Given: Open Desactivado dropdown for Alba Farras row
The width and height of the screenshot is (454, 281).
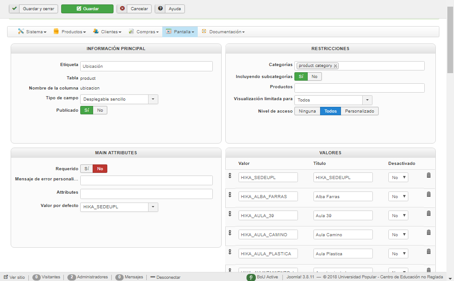Looking at the screenshot, I should click(398, 196).
